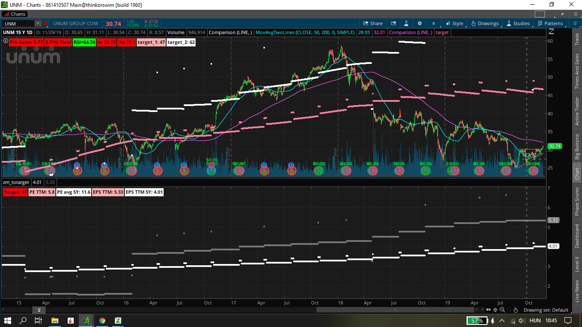
Task: Click the crosshair pan icon
Action: click(496, 310)
